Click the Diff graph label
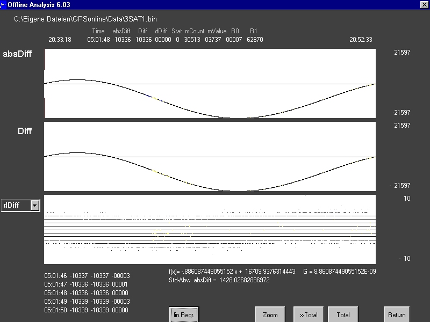This screenshot has width=430, height=322. click(x=25, y=131)
